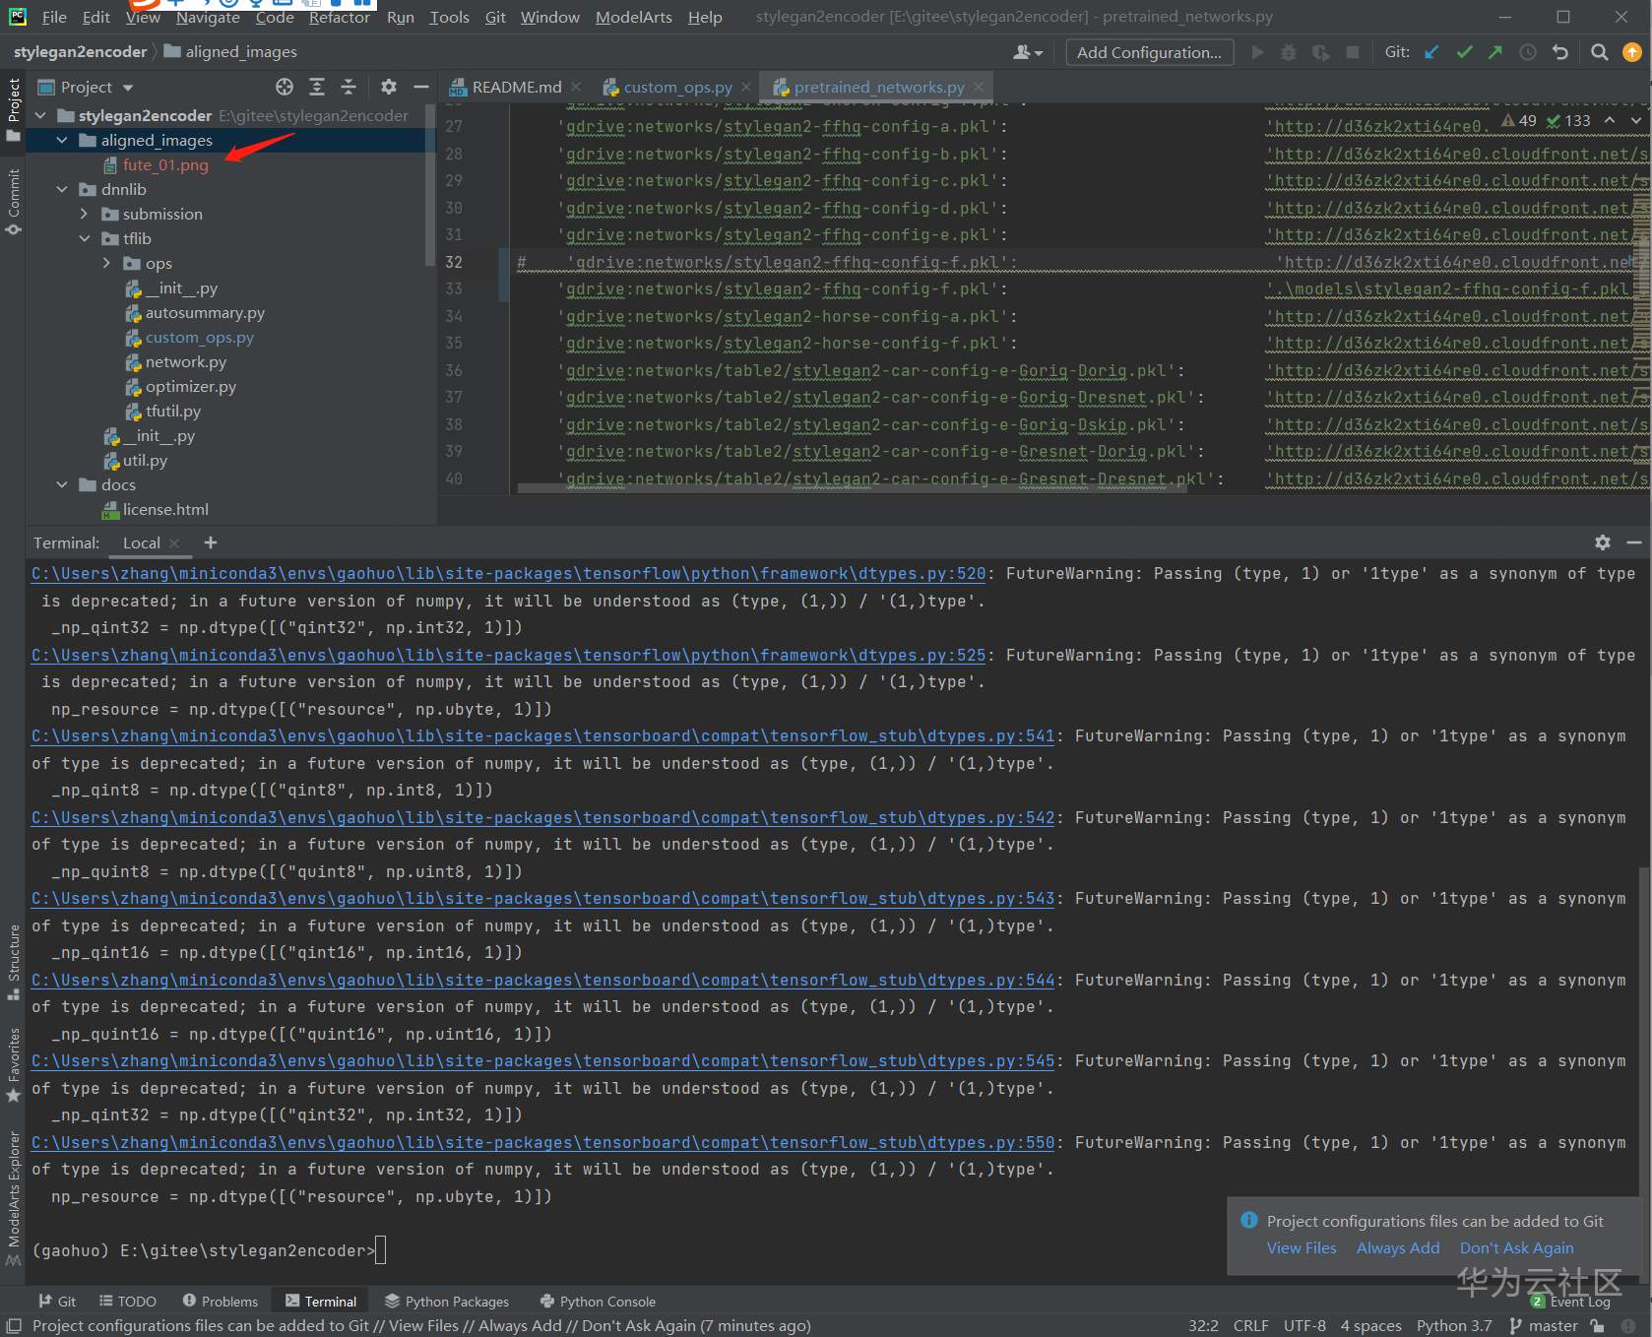Expand the ops folder
The height and width of the screenshot is (1337, 1652).
(106, 263)
